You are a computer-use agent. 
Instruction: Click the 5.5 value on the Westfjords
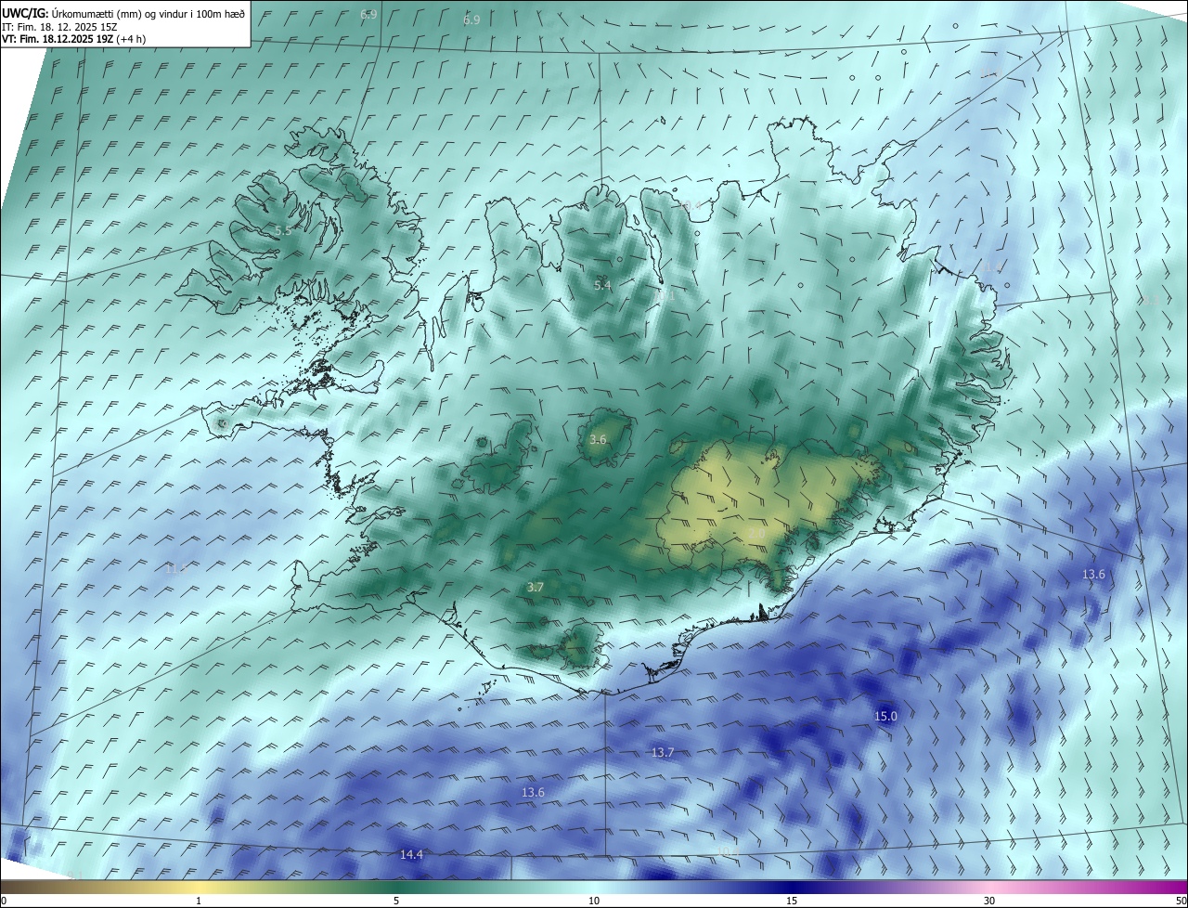click(283, 229)
